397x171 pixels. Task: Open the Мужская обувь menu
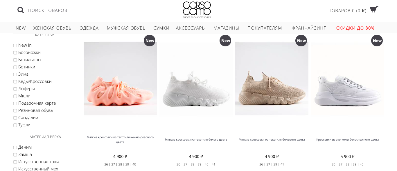point(126,28)
